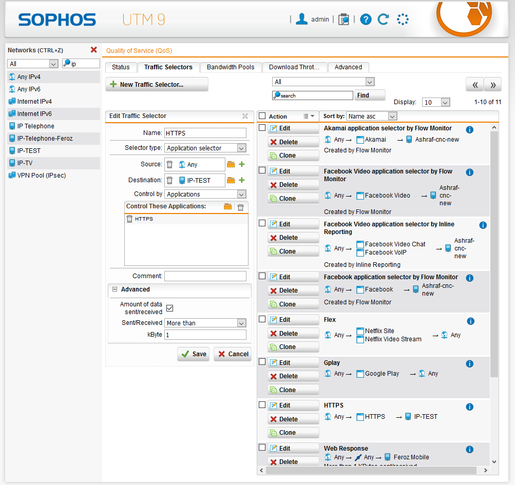Switch to the Status tab

[121, 67]
